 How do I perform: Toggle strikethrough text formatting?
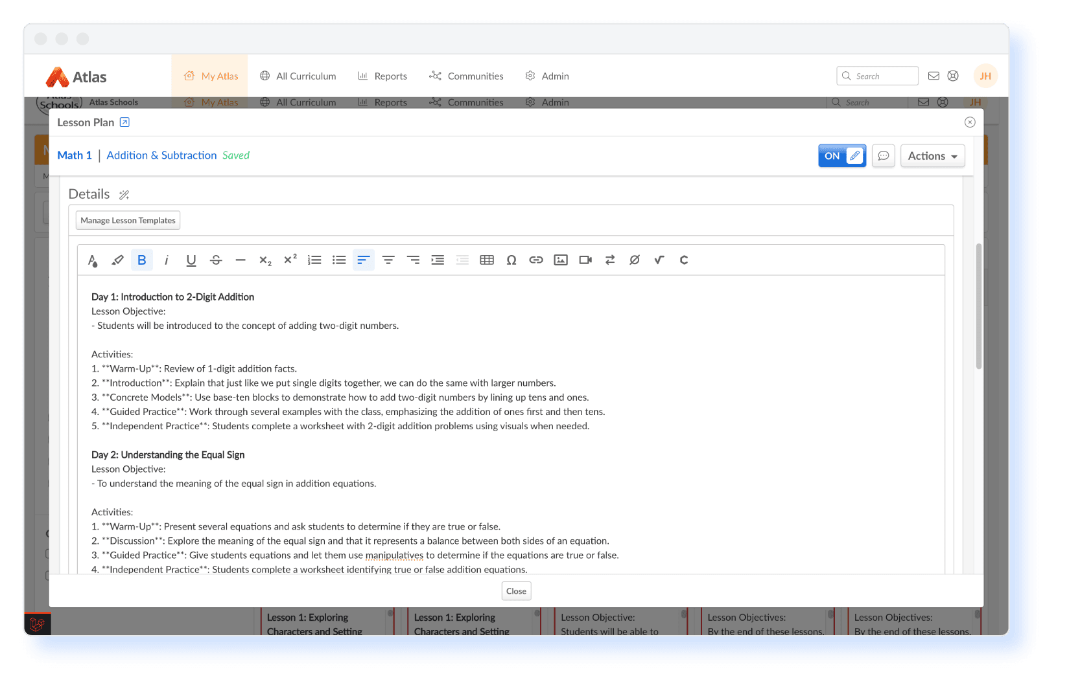pos(216,260)
